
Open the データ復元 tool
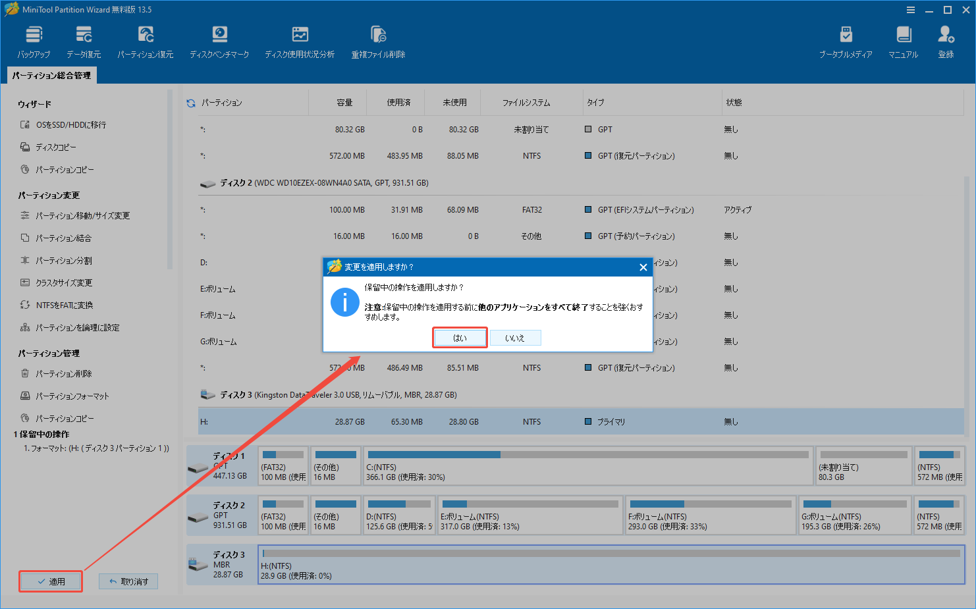83,40
